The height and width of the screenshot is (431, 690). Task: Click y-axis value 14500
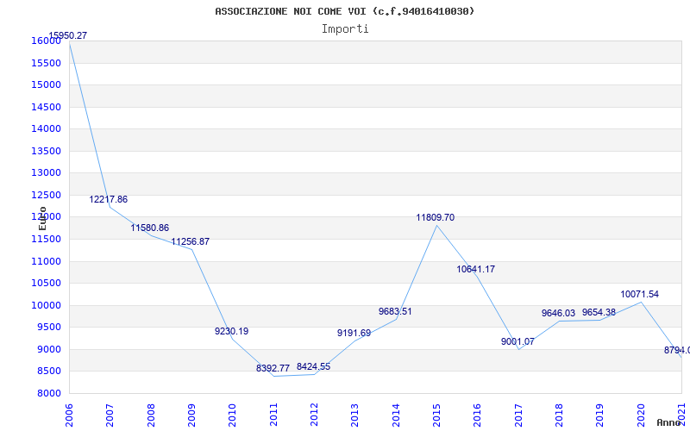coord(46,107)
